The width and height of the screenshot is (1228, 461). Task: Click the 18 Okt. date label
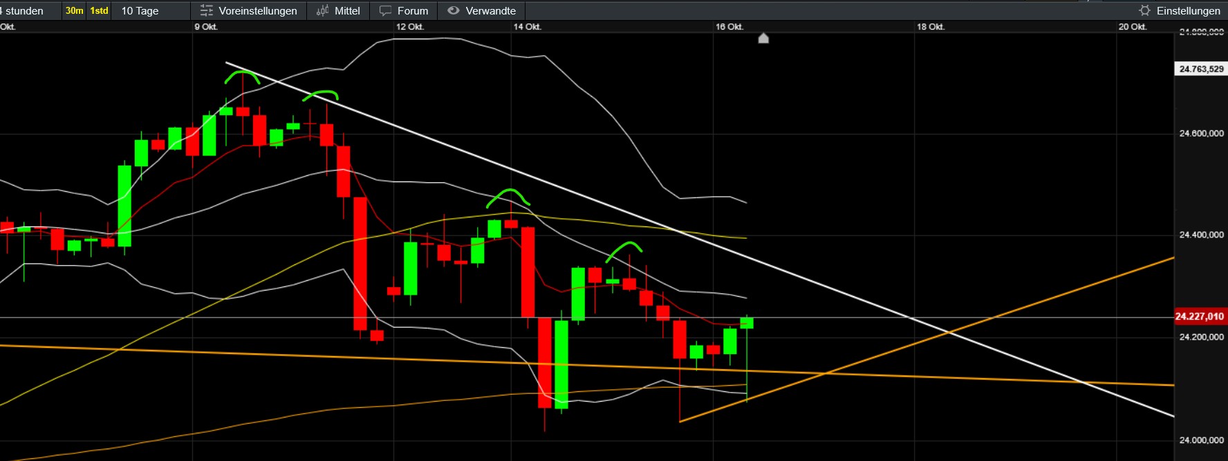[x=931, y=27]
